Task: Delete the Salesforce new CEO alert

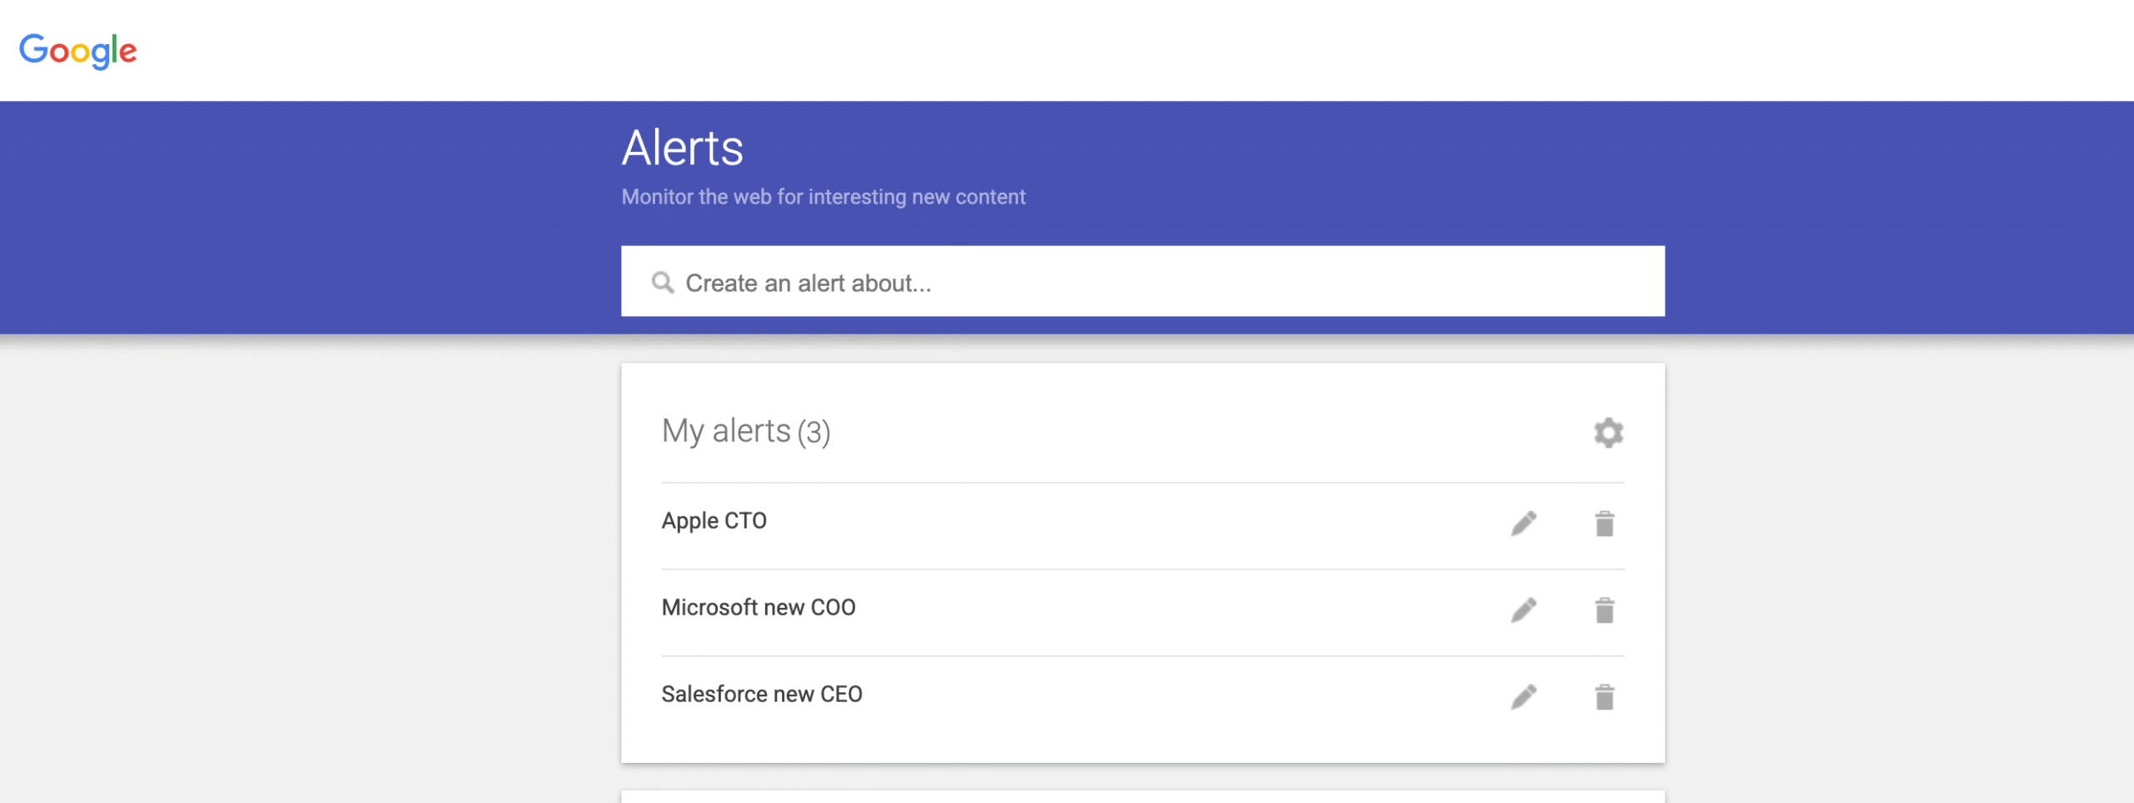Action: point(1606,695)
